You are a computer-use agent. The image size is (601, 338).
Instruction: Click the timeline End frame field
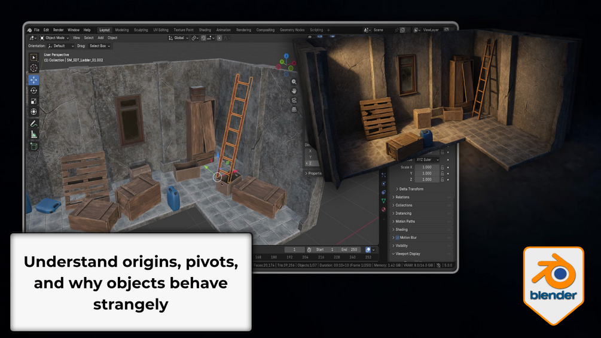coord(350,249)
